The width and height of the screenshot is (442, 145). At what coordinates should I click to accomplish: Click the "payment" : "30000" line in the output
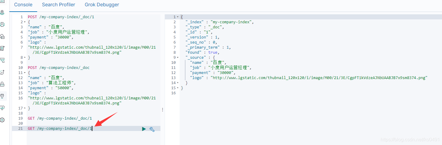pos(213,73)
